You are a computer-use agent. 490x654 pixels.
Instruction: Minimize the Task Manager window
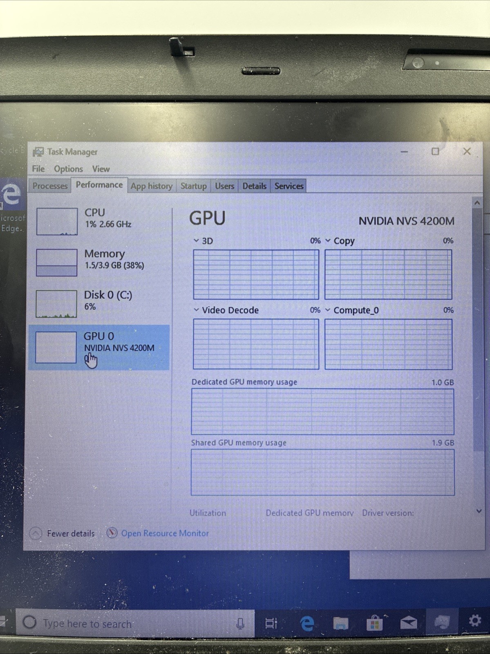point(404,152)
